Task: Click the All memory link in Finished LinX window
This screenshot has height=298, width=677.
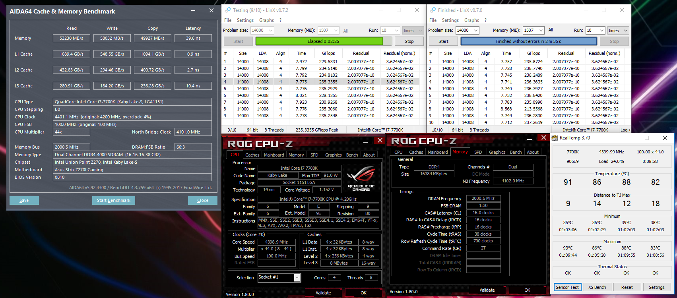Action: pyautogui.click(x=551, y=30)
